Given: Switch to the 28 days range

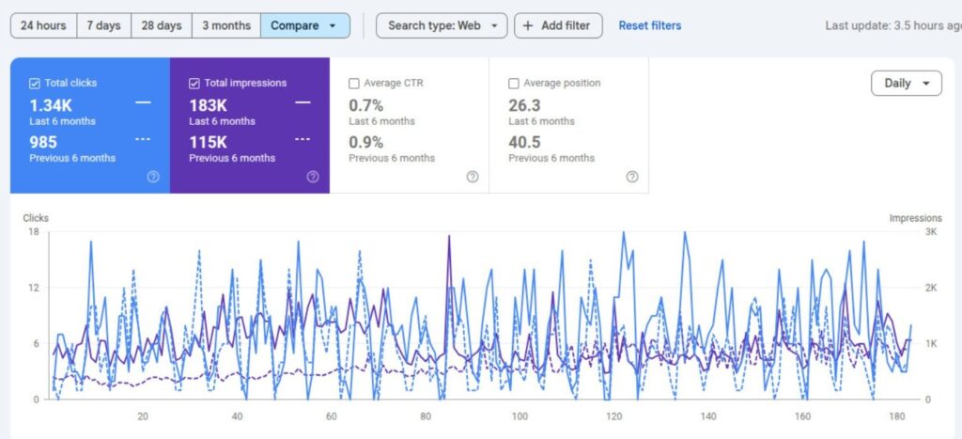Looking at the screenshot, I should pyautogui.click(x=161, y=25).
